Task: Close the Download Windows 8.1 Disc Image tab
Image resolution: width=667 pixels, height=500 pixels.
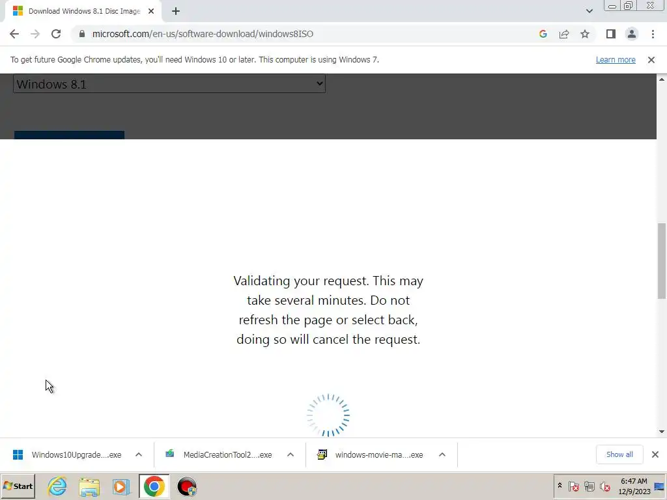Action: pyautogui.click(x=151, y=11)
